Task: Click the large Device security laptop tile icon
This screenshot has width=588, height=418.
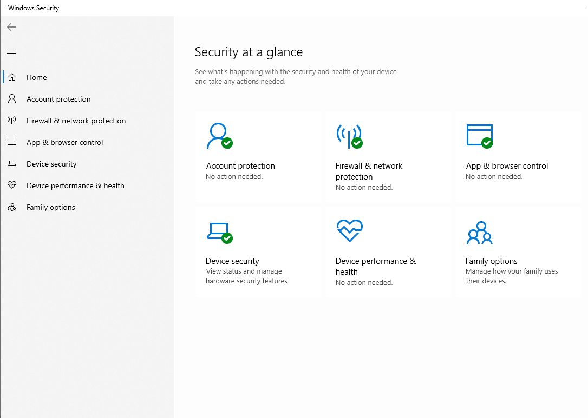Action: coord(219,233)
